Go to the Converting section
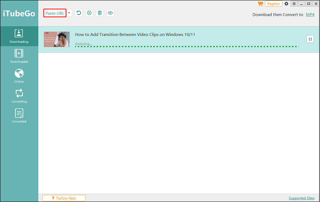320x202 pixels. (x=19, y=96)
